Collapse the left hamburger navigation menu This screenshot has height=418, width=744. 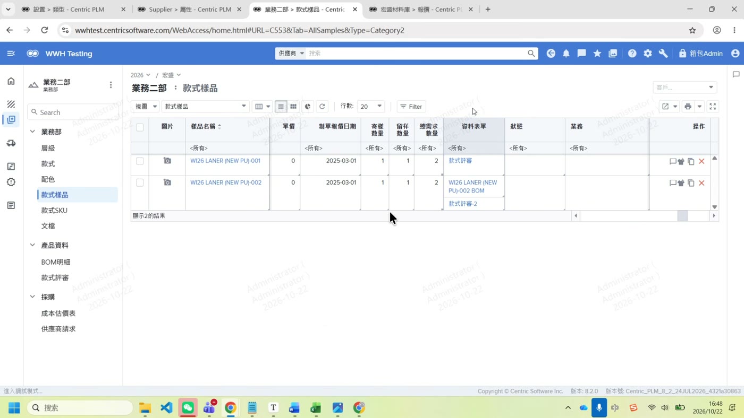pyautogui.click(x=11, y=54)
